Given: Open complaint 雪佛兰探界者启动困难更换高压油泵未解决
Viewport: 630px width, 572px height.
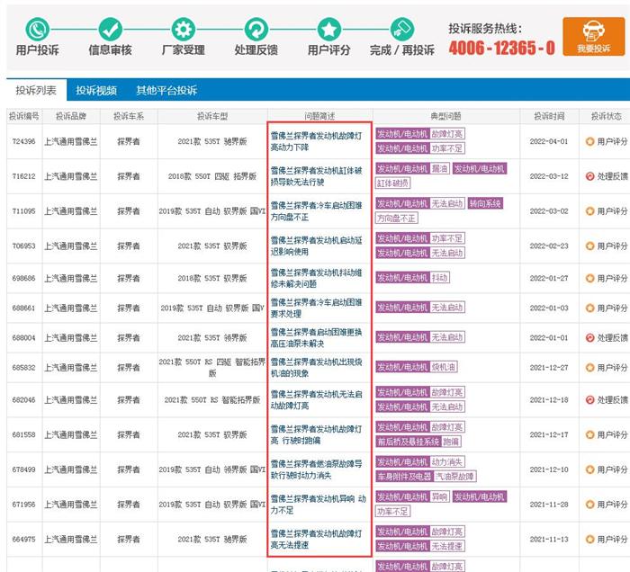Looking at the screenshot, I should (316, 337).
